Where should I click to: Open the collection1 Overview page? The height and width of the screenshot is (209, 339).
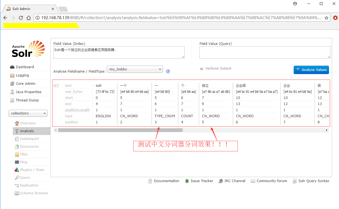28,123
